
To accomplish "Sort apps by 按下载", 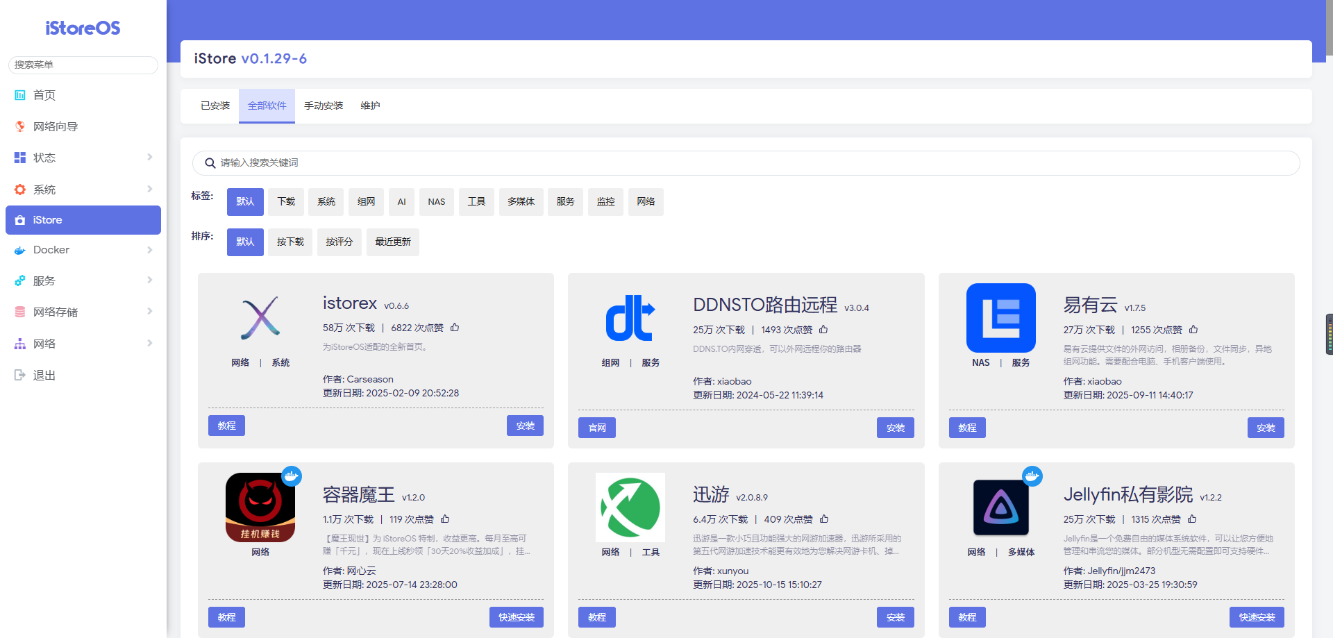I will (290, 242).
